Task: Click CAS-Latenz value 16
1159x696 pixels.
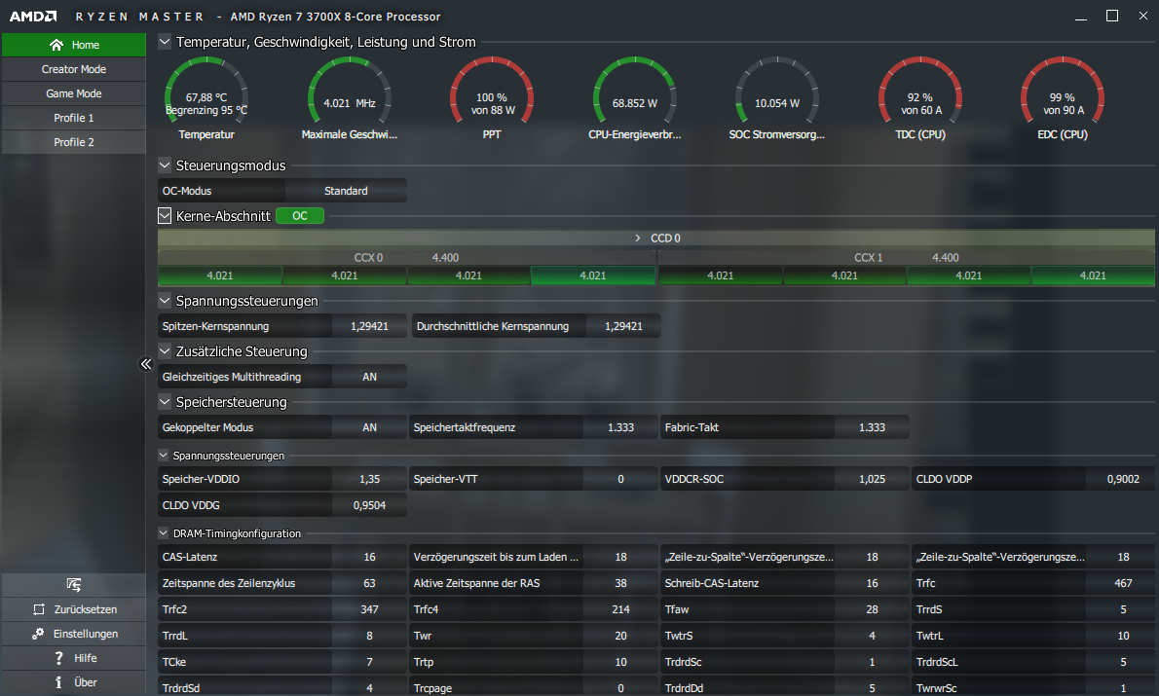Action: tap(369, 557)
